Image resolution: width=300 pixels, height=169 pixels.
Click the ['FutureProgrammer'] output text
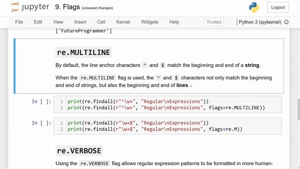[83, 31]
